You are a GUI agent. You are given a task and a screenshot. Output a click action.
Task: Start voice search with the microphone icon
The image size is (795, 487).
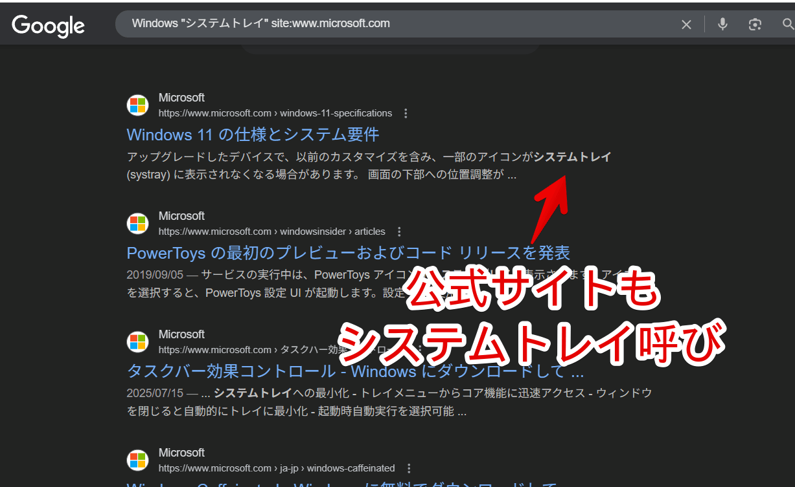coord(722,25)
